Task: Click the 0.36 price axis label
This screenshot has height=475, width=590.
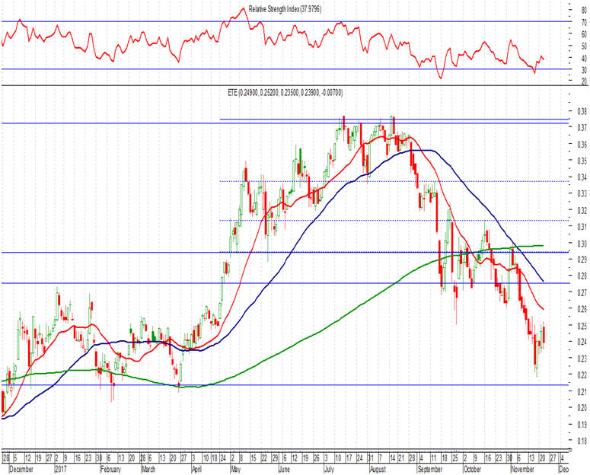Action: (582, 145)
